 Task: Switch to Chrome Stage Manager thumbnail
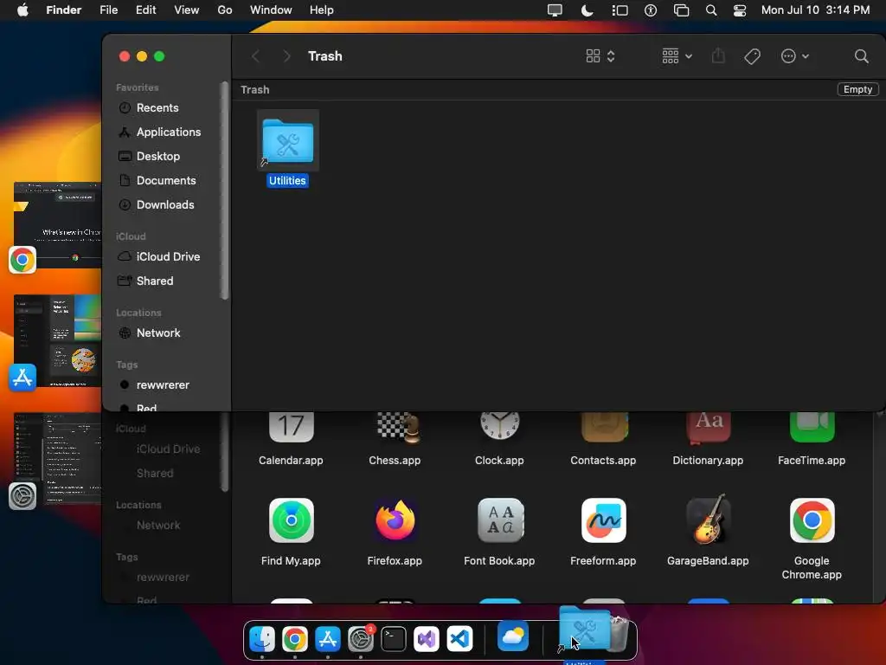pos(56,225)
